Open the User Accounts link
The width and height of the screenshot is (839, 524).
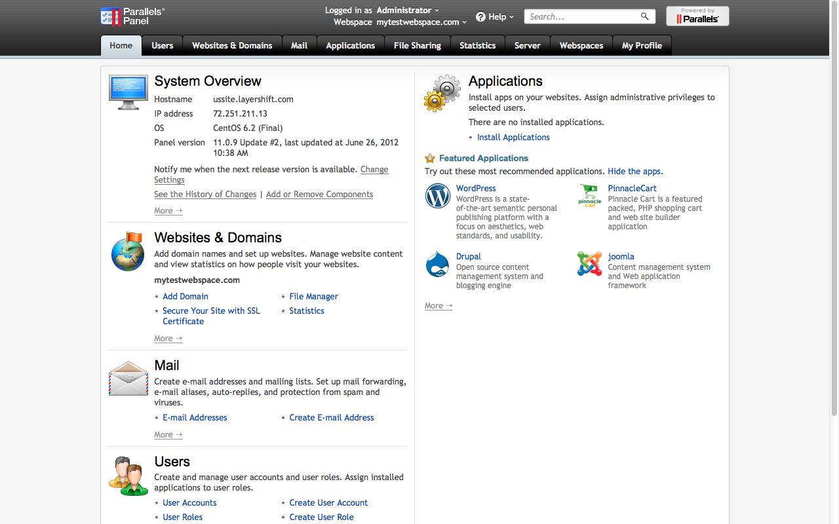(x=189, y=503)
